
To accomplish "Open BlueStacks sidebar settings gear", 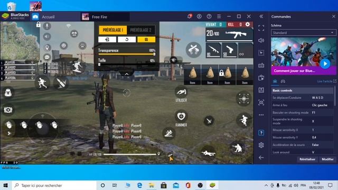I will 261,145.
